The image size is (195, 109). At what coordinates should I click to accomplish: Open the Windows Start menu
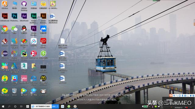pyautogui.click(x=3, y=106)
